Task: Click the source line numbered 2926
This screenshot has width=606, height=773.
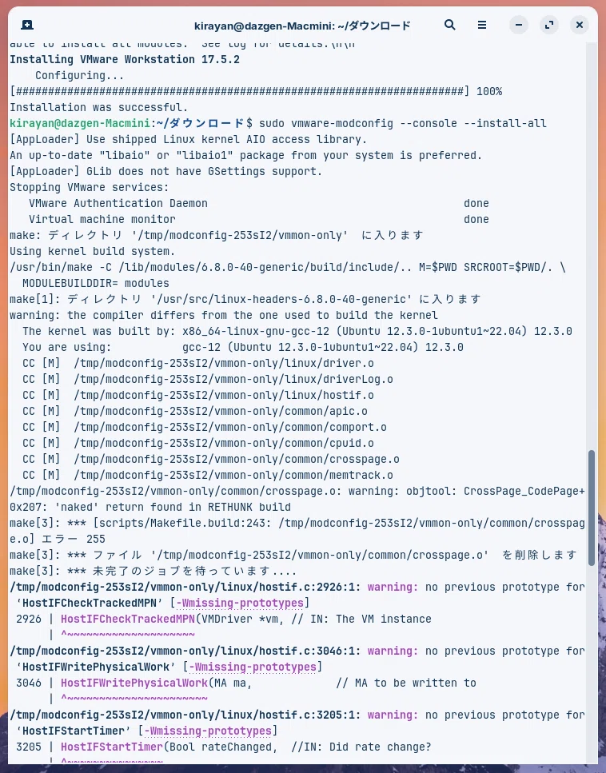Action: pyautogui.click(x=224, y=620)
